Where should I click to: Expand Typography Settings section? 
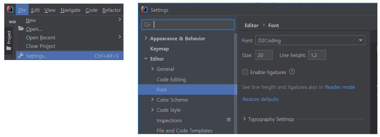pos(245,119)
